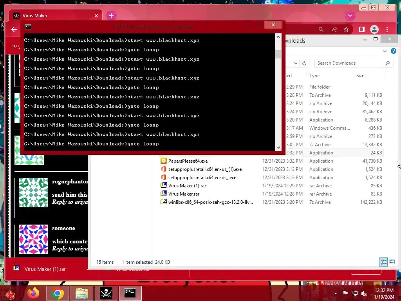The image size is (401, 301).
Task: Click cmd scrollbar up arrow
Action: pos(278,37)
